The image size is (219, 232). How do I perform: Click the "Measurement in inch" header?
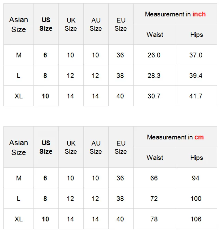(x=175, y=14)
